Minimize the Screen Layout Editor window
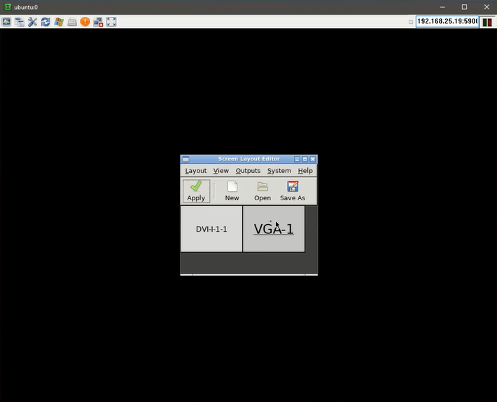Screen dimensions: 497x402 297,159
